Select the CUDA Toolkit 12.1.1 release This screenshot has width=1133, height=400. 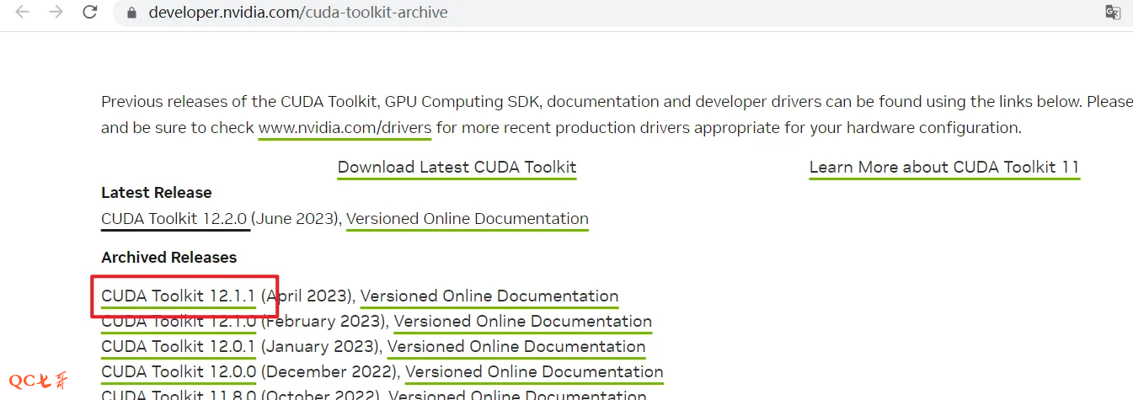[x=178, y=296]
